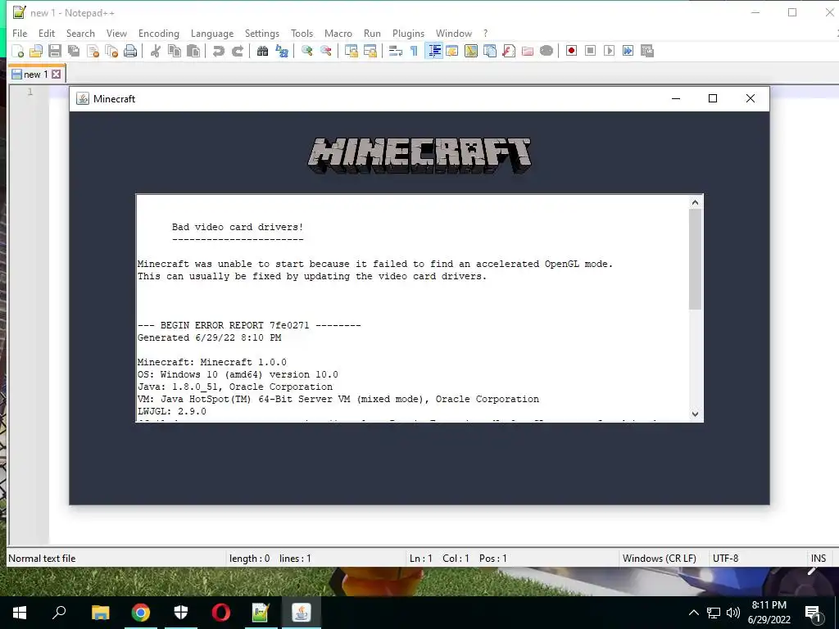839x629 pixels.
Task: Open the Search menu
Action: (80, 33)
